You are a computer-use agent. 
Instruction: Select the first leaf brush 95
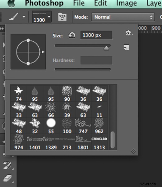[35, 93]
